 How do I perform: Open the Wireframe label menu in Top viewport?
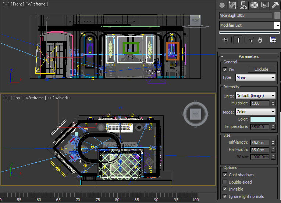click(35, 98)
